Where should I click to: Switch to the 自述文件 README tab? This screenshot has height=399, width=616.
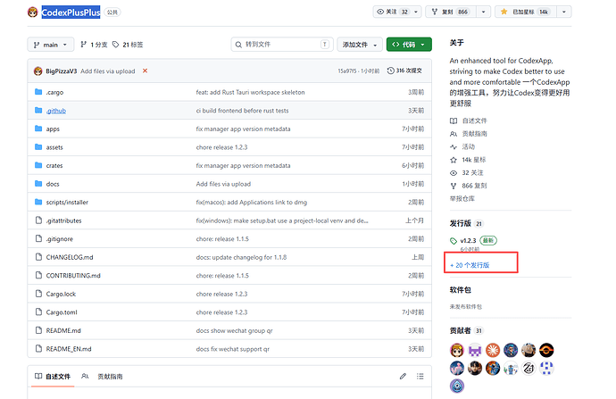[x=53, y=377]
